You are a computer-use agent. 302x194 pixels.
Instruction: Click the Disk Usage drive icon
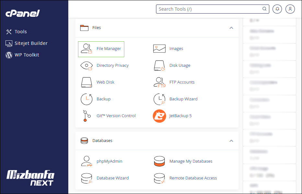click(x=159, y=66)
